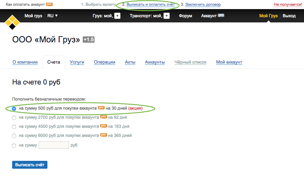Click the pro badge beside Аккаунт in navbar
Image resolution: width=304 pixels, height=179 pixels.
221,15
